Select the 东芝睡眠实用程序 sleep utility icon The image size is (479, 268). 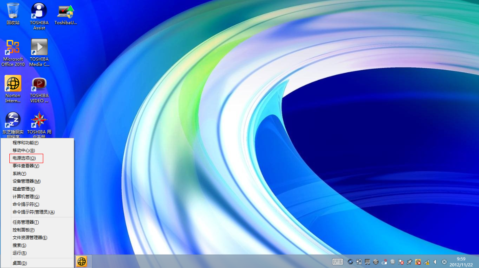pos(13,125)
